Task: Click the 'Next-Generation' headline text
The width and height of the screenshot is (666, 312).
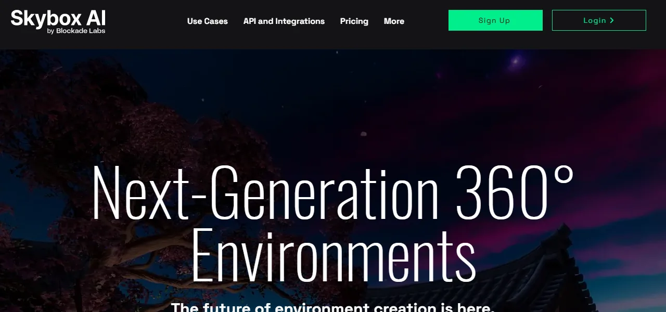Action: pyautogui.click(x=265, y=192)
